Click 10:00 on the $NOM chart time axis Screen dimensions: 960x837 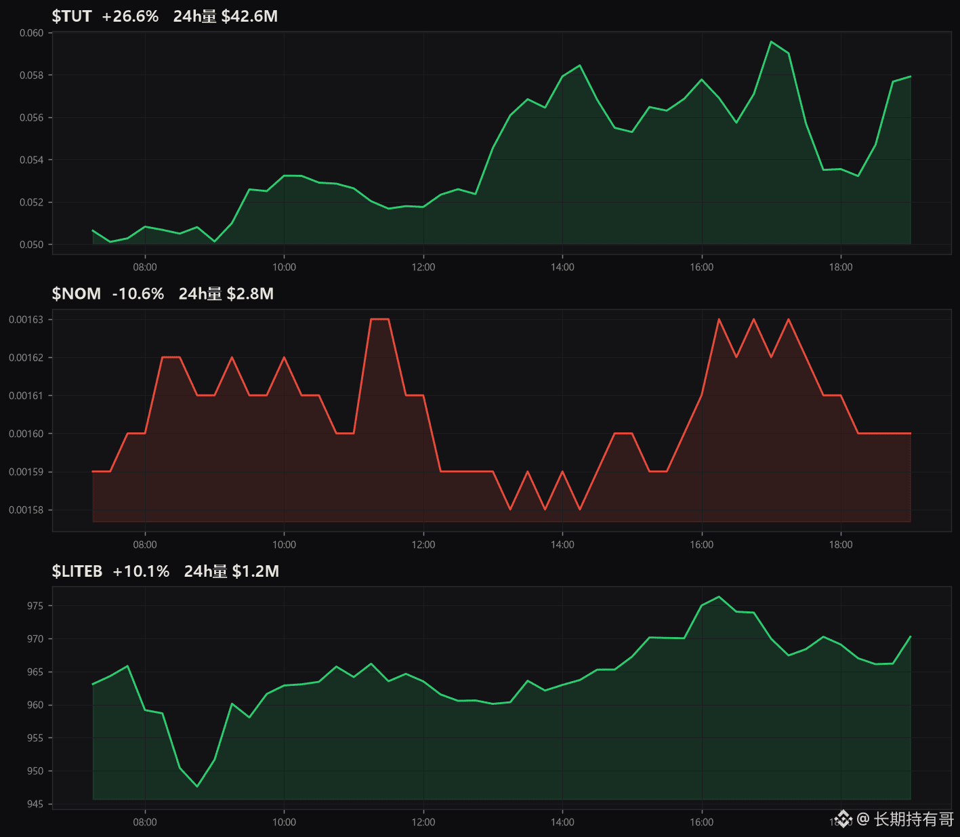coord(284,545)
